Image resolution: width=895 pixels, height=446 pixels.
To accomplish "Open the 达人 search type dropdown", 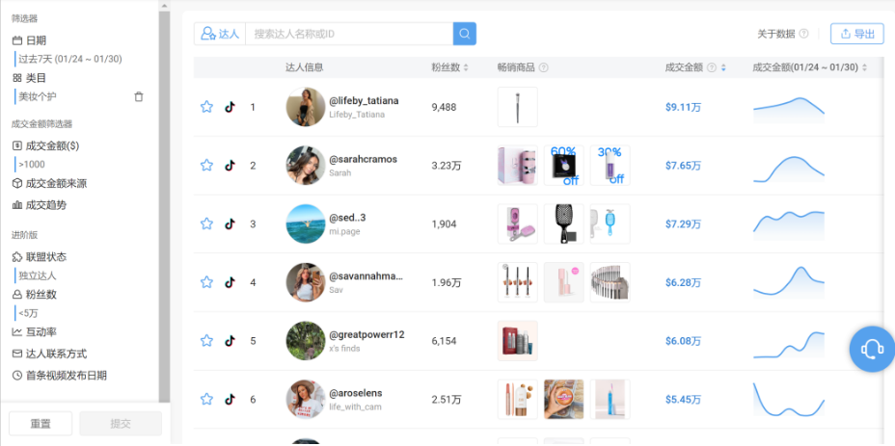I will coord(220,34).
